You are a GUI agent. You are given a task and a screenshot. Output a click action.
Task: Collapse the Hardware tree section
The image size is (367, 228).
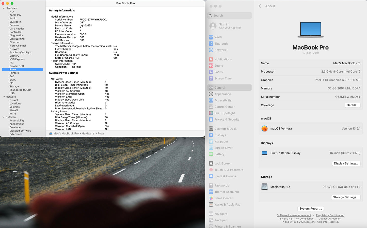click(4, 8)
